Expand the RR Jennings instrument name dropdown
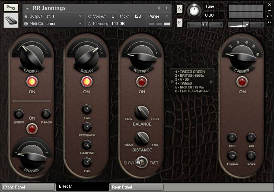The height and width of the screenshot is (192, 274). click(27, 8)
